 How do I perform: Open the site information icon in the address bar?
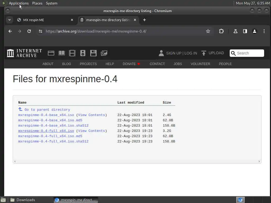click(x=40, y=31)
